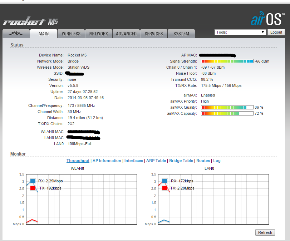The height and width of the screenshot is (241, 290).
Task: Click WLAN0 'RX: 2.29Mbps' legend text
Action: pos(50,181)
